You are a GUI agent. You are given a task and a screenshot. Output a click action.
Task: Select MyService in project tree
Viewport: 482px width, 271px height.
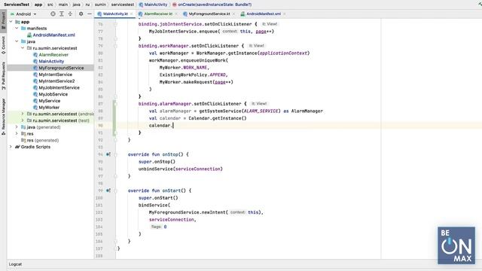50,101
